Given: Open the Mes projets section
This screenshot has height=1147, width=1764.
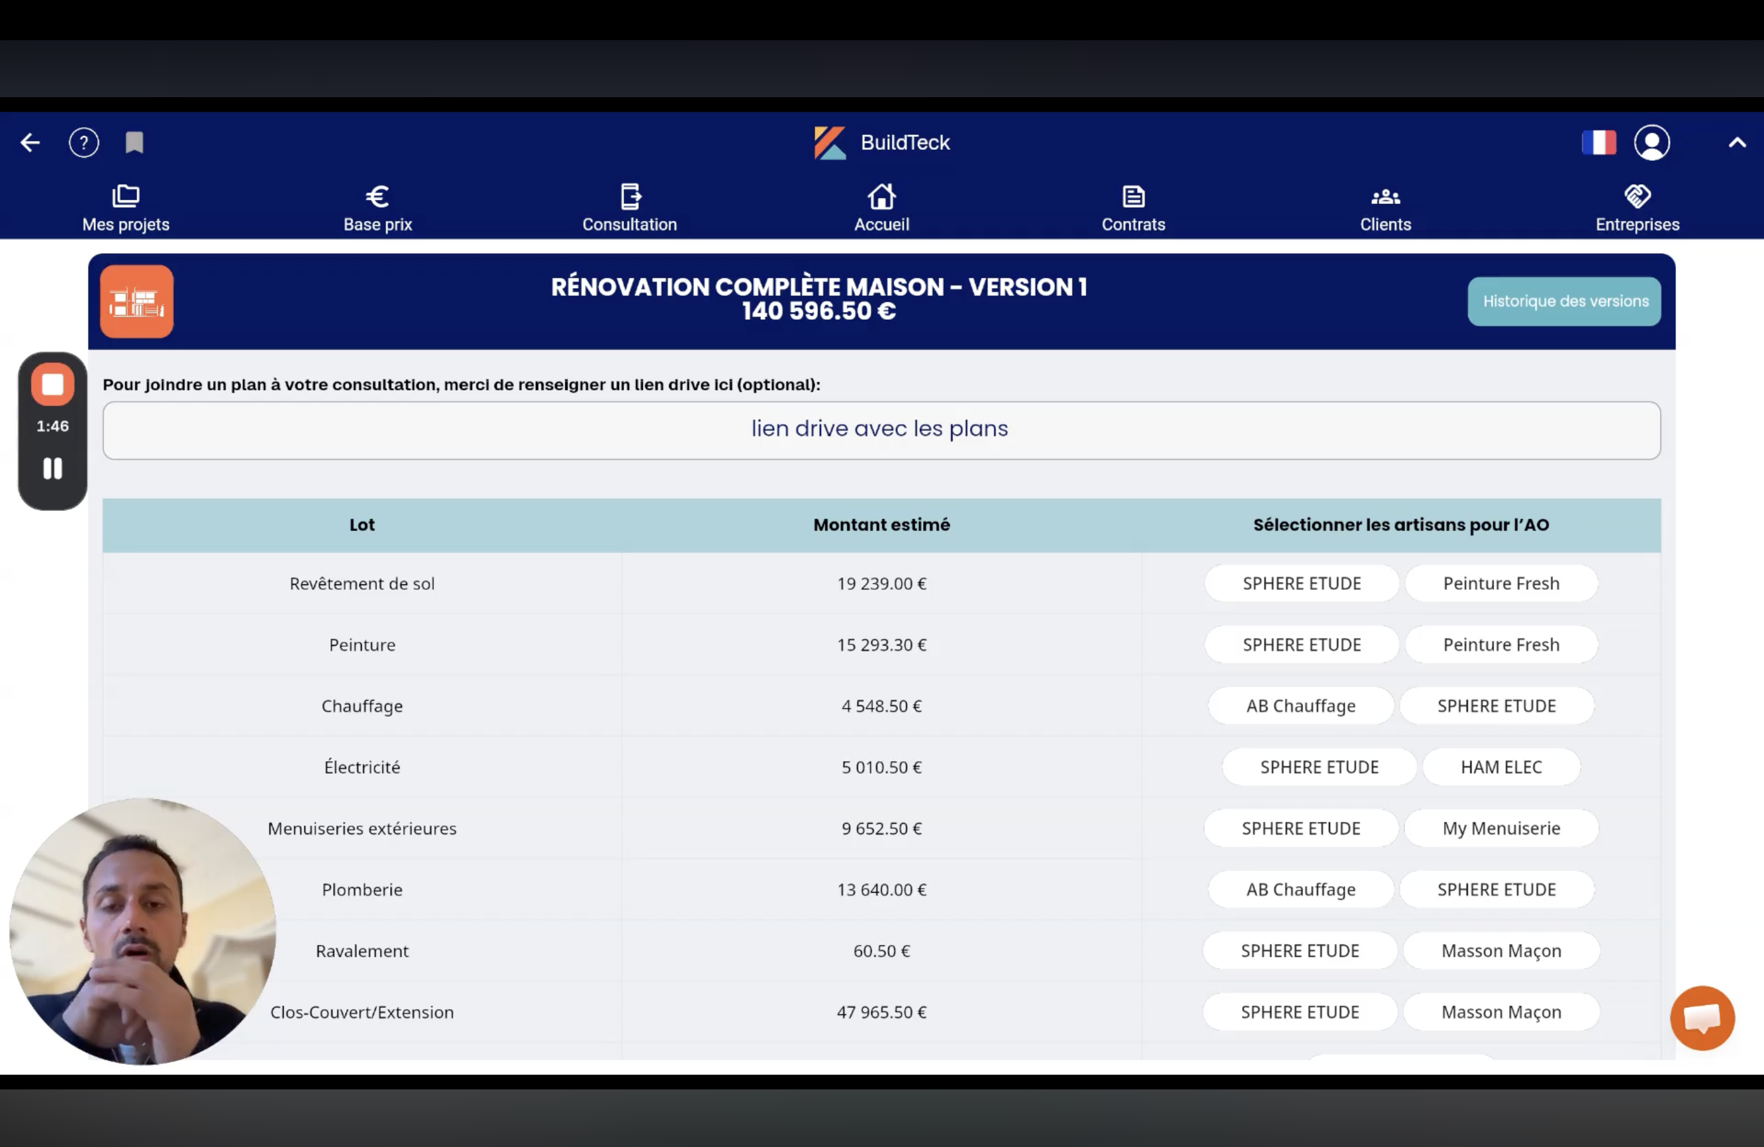Looking at the screenshot, I should point(125,208).
